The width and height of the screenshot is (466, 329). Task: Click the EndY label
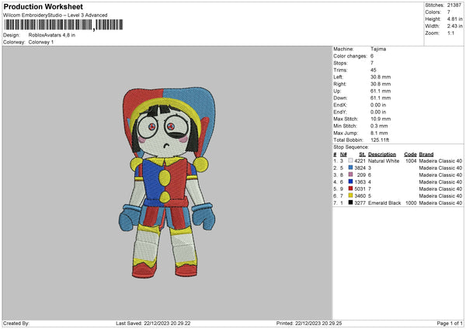pos(339,112)
